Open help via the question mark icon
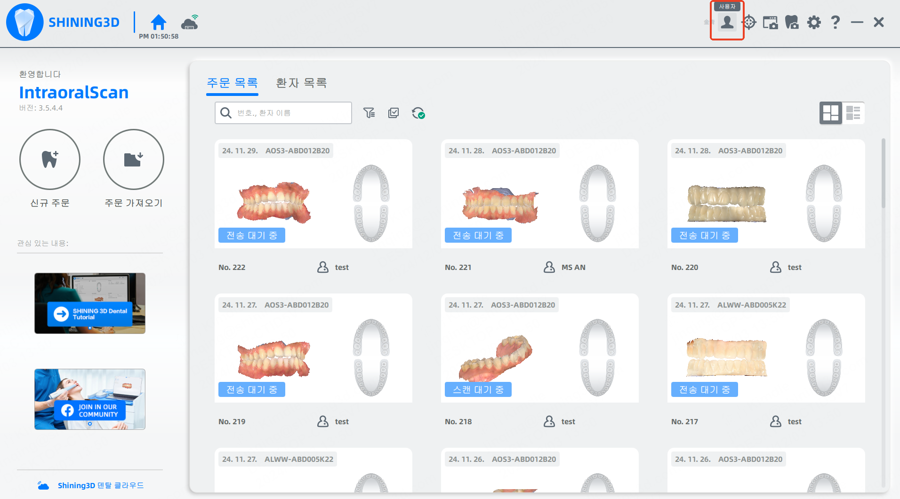The height and width of the screenshot is (499, 900). (x=836, y=22)
